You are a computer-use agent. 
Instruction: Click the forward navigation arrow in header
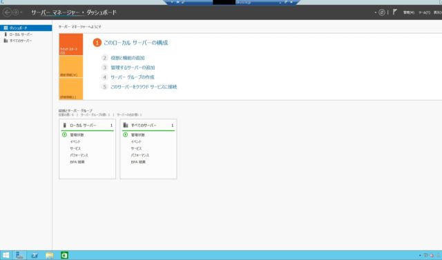click(x=15, y=12)
